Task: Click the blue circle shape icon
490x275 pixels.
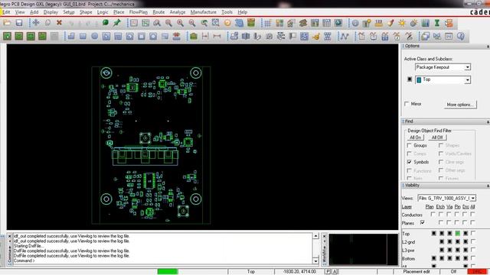Action: point(94,36)
